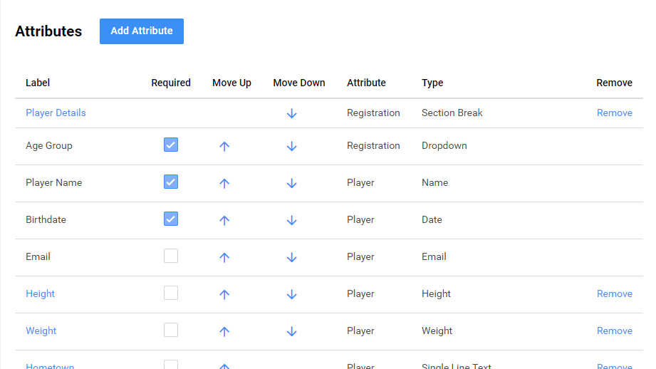This screenshot has width=656, height=369.
Task: Move Age Group row up
Action: 224,146
